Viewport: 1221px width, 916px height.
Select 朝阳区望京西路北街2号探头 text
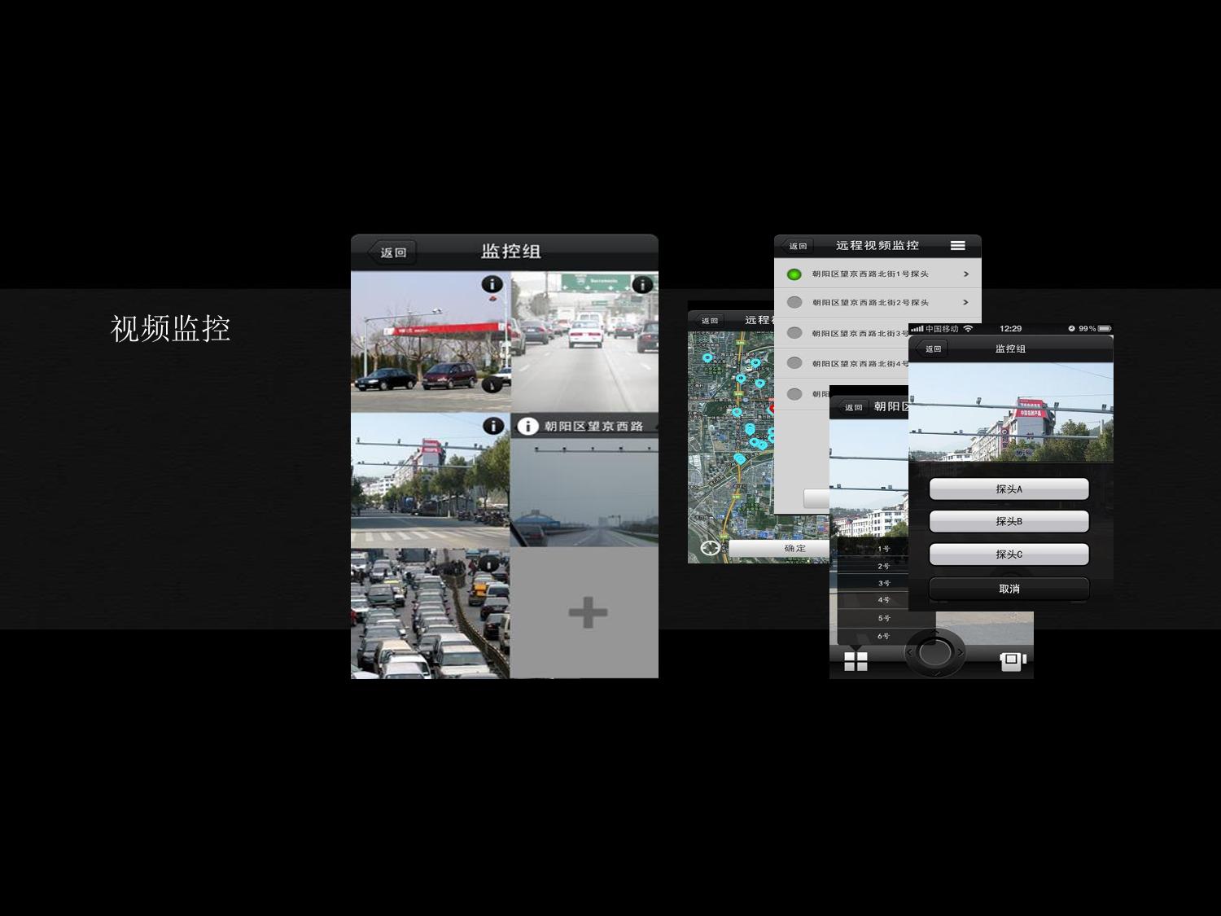click(x=870, y=302)
